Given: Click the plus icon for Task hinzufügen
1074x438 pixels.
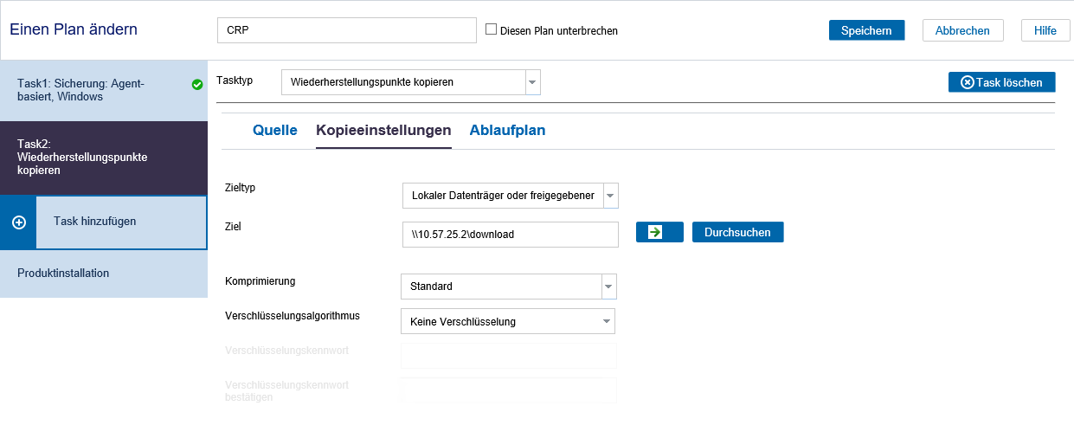Looking at the screenshot, I should pos(19,222).
